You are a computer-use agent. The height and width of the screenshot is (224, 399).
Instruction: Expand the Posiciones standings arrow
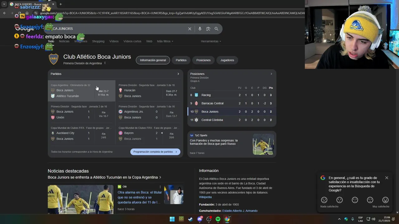[x=271, y=74]
